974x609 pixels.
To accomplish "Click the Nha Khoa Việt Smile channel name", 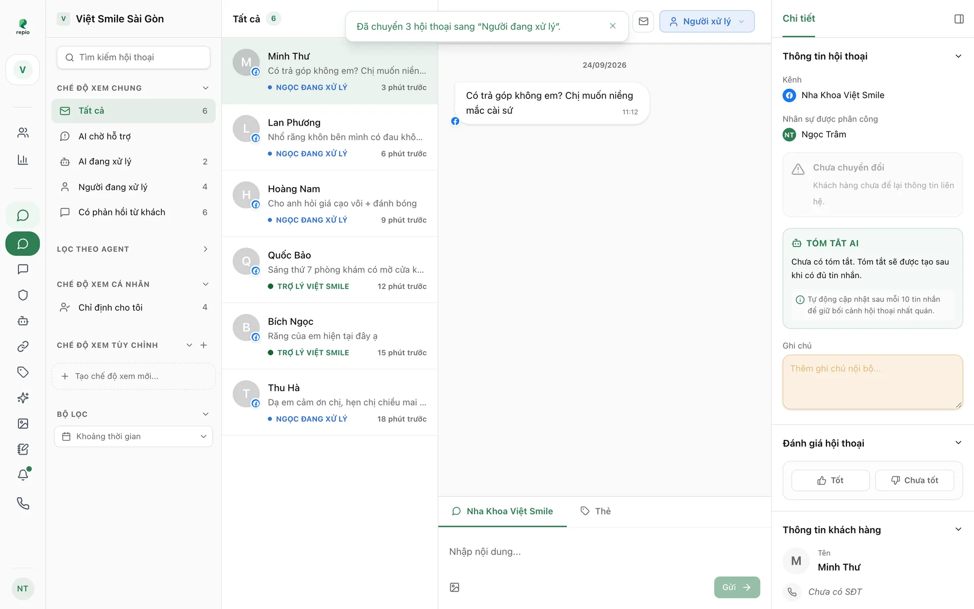I will pos(842,95).
